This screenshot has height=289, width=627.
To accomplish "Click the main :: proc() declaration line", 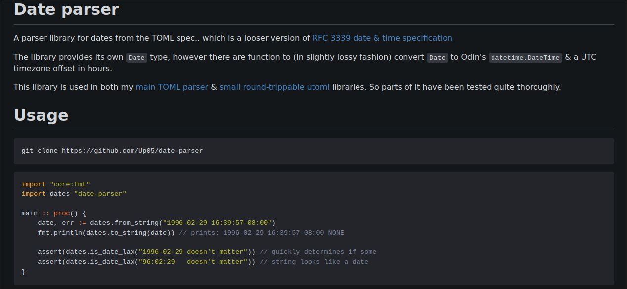I will pos(54,213).
